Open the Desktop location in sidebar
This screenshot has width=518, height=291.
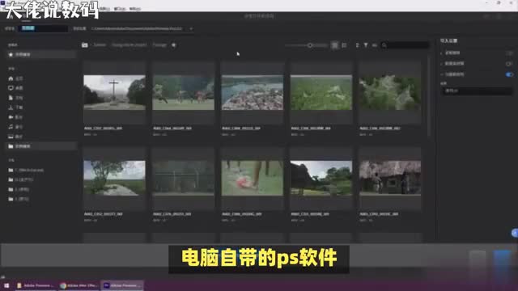(15, 88)
